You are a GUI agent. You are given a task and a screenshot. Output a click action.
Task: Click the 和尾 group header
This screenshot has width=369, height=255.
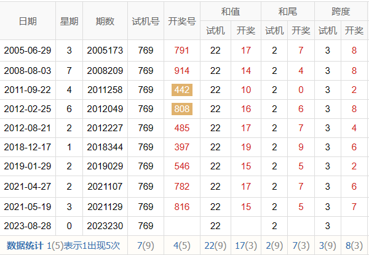pyautogui.click(x=287, y=11)
